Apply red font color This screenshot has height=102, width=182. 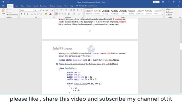[x=50, y=14]
